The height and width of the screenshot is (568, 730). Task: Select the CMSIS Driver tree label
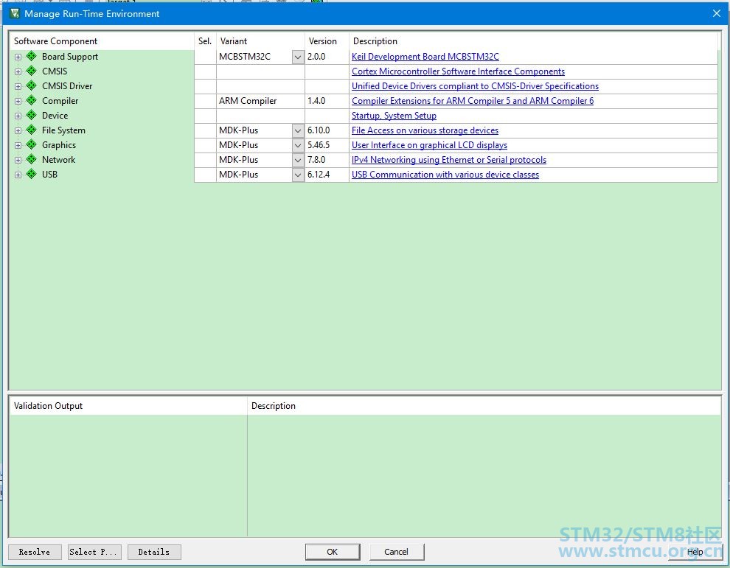pos(67,86)
